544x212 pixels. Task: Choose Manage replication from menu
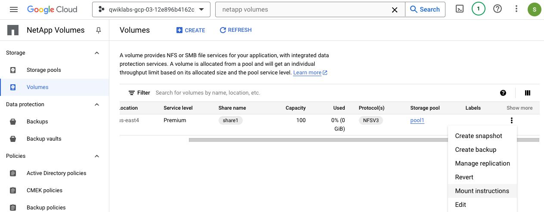tap(482, 163)
